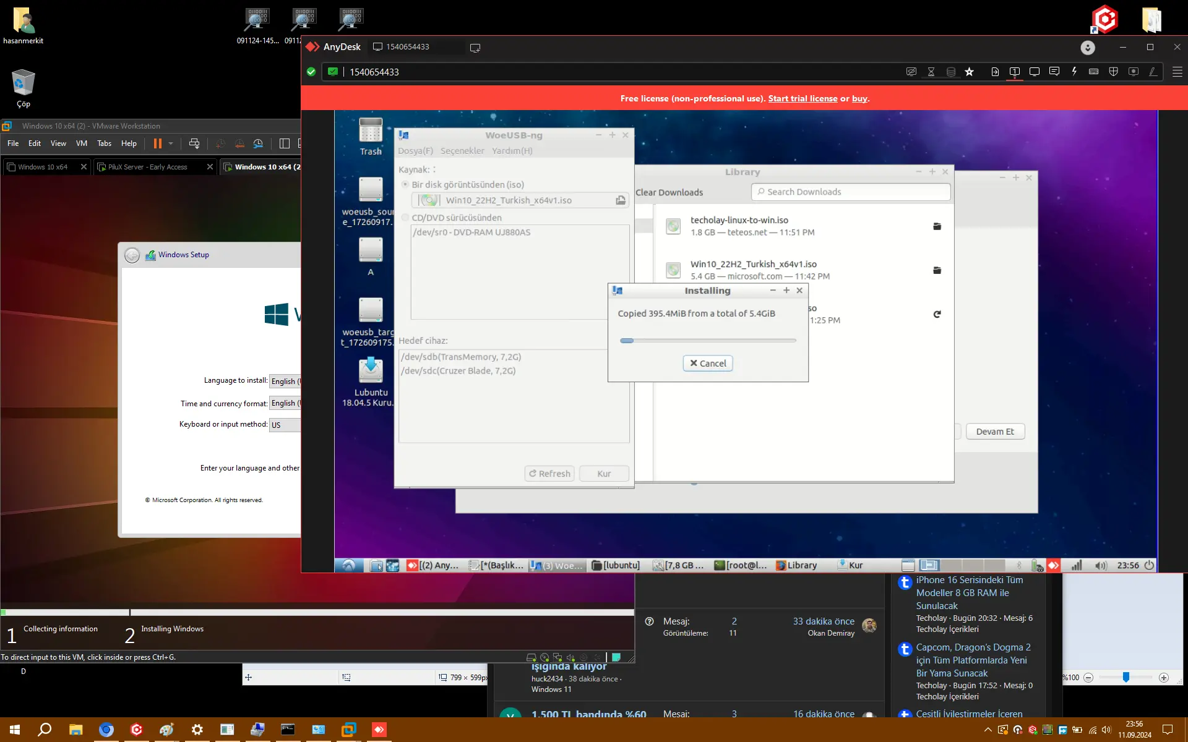Open 'Time and currency format' dropdown

285,403
